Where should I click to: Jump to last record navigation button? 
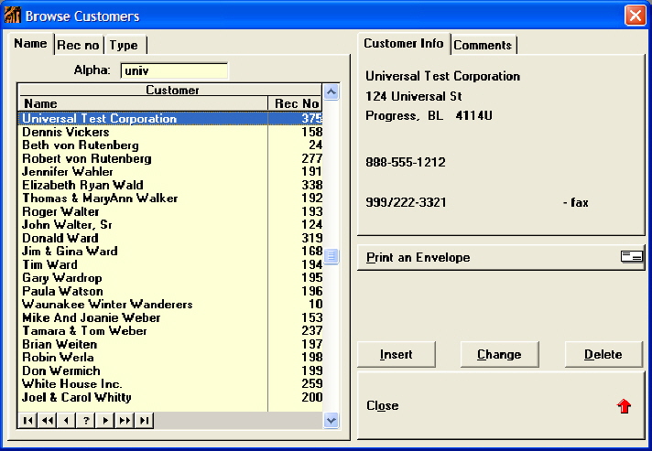coord(145,420)
